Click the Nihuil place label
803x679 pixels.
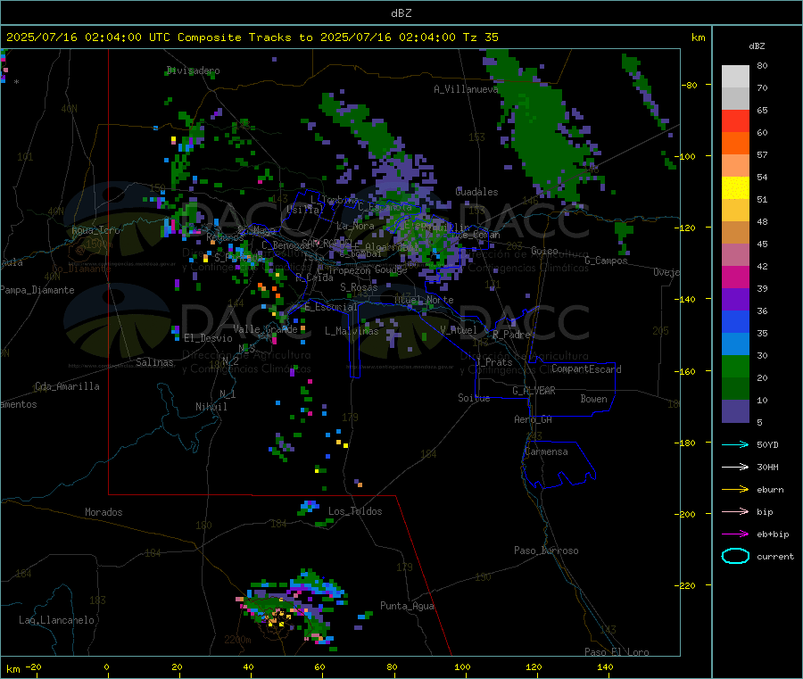(211, 407)
